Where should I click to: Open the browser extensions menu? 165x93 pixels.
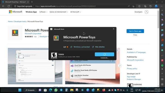coord(139,6)
